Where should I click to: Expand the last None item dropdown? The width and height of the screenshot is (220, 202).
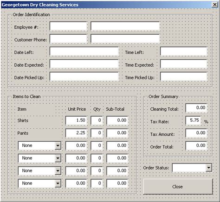(58, 183)
